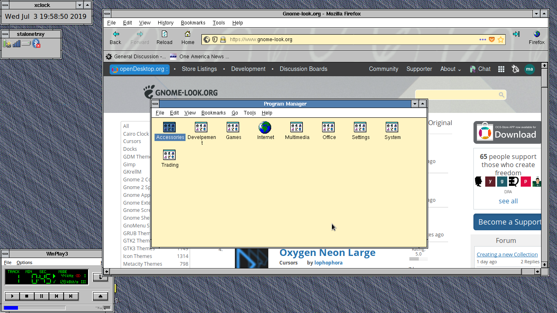Skip to next track in WinPlay3

(x=71, y=296)
